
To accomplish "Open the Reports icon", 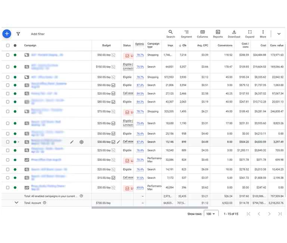I will coord(218,34).
